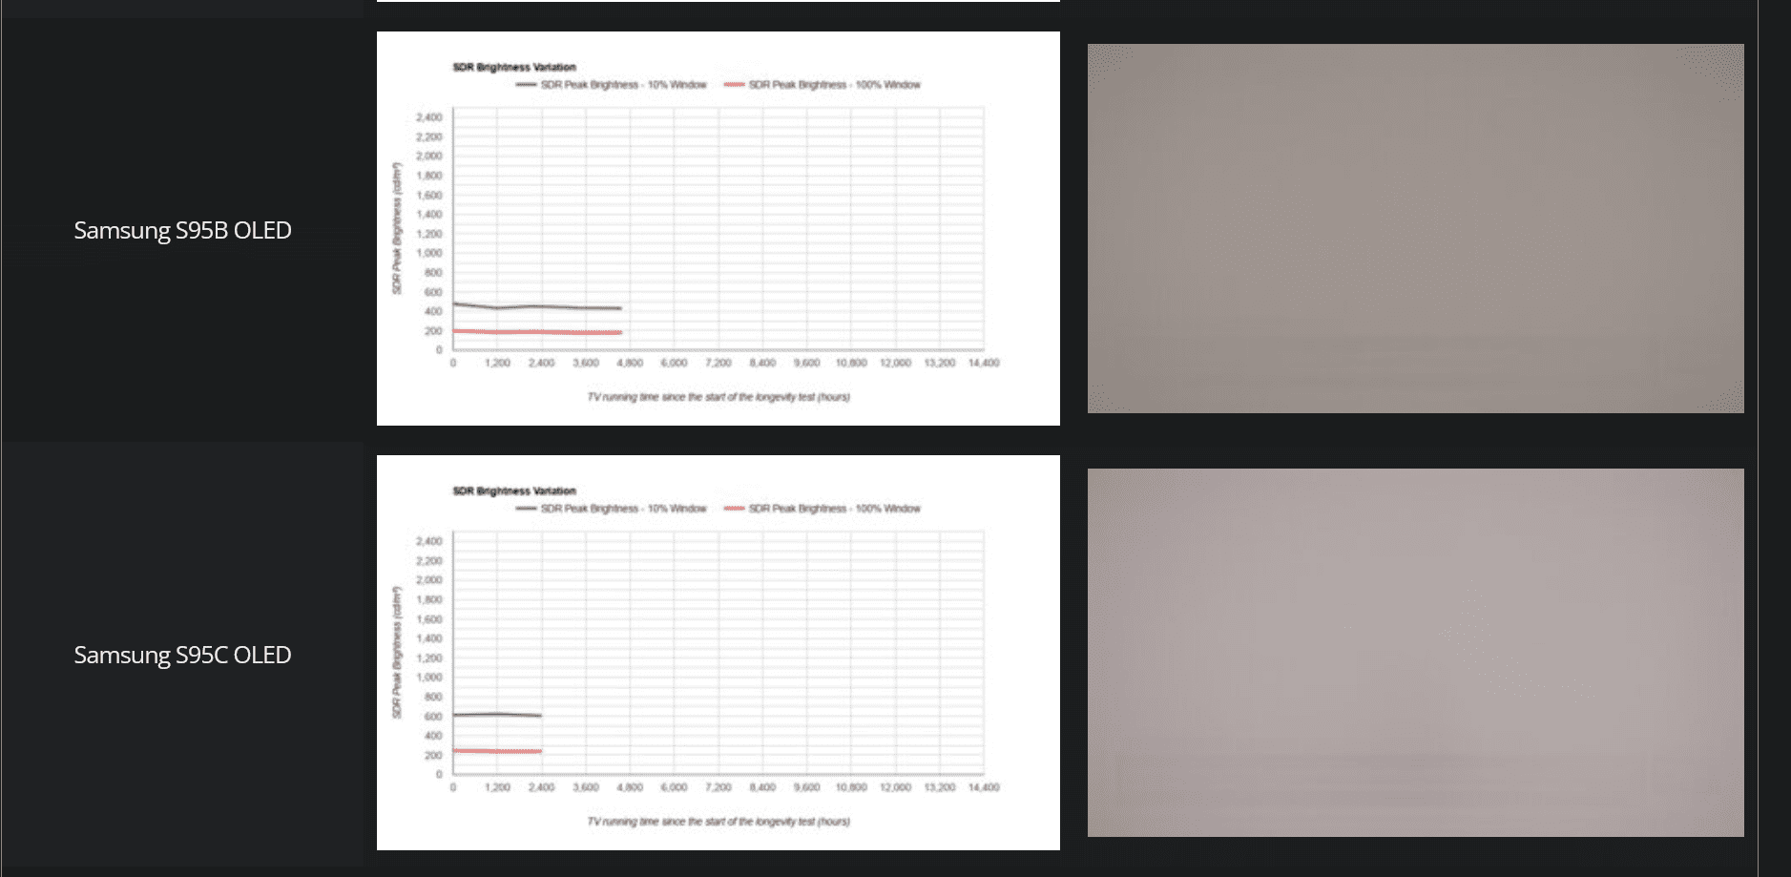Screen dimensions: 1791x877
Task: Click the 10% Window legend entry in S95C chart
Action: click(x=612, y=509)
